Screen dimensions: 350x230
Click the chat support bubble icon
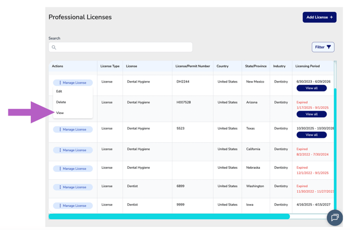[334, 217]
